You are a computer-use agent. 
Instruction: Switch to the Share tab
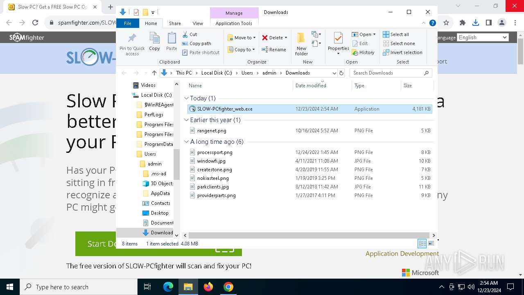[x=175, y=23]
